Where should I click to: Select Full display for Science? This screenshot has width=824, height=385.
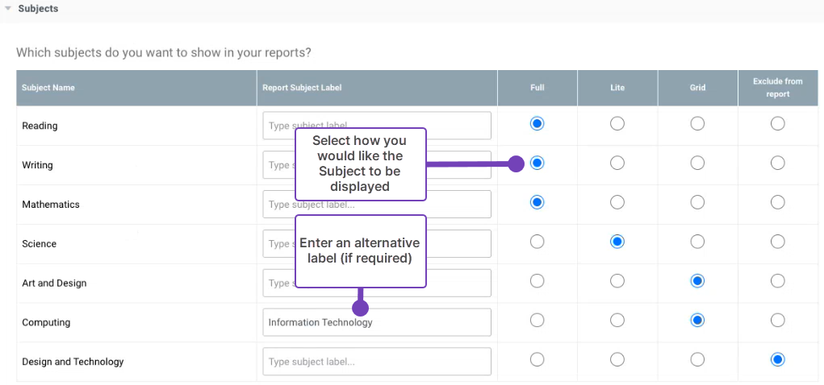pos(537,242)
